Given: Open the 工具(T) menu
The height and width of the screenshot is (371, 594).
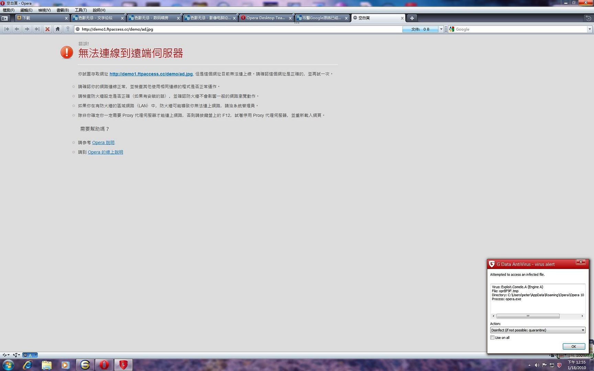Looking at the screenshot, I should coord(81,10).
